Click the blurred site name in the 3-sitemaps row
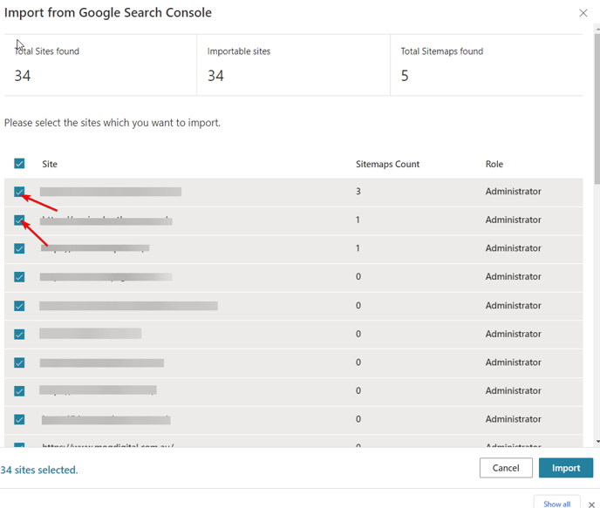This screenshot has height=508, width=600. point(111,192)
